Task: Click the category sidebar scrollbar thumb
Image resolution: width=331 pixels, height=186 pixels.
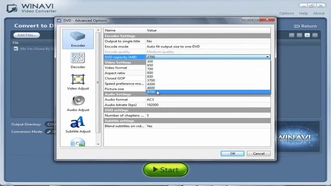Action: tap(98, 82)
